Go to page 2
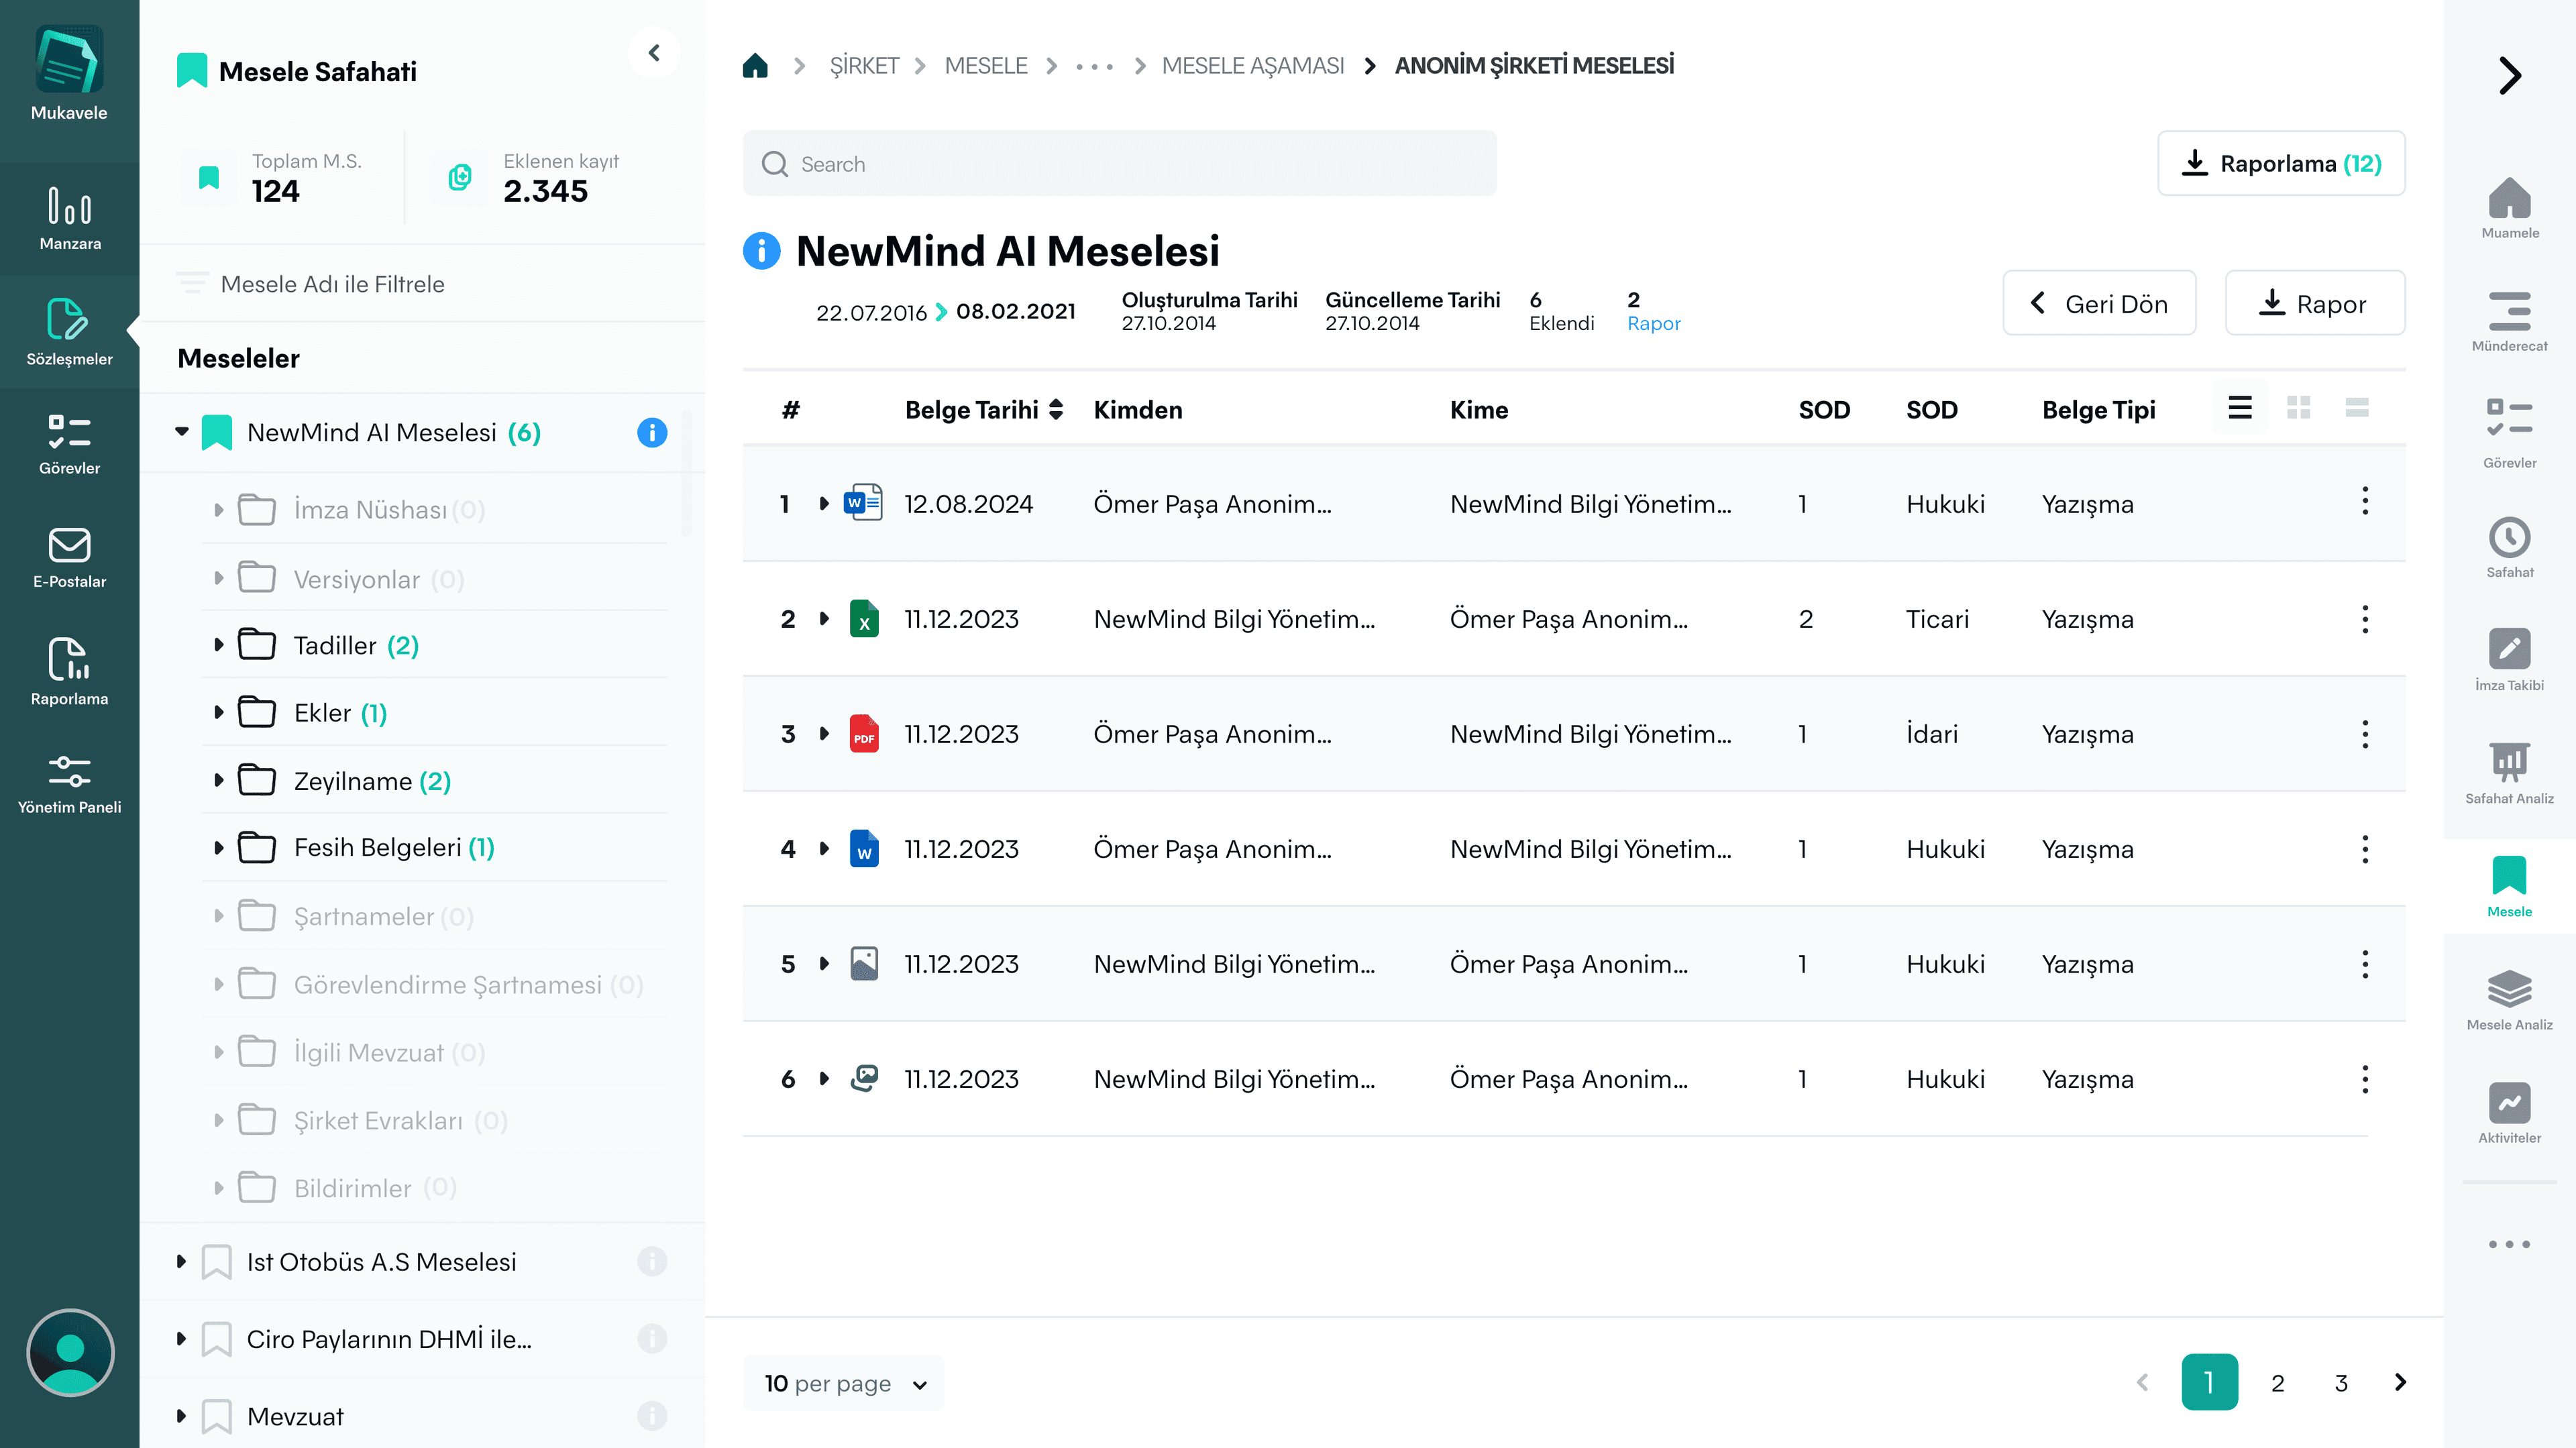Image resolution: width=2576 pixels, height=1448 pixels. (x=2277, y=1383)
